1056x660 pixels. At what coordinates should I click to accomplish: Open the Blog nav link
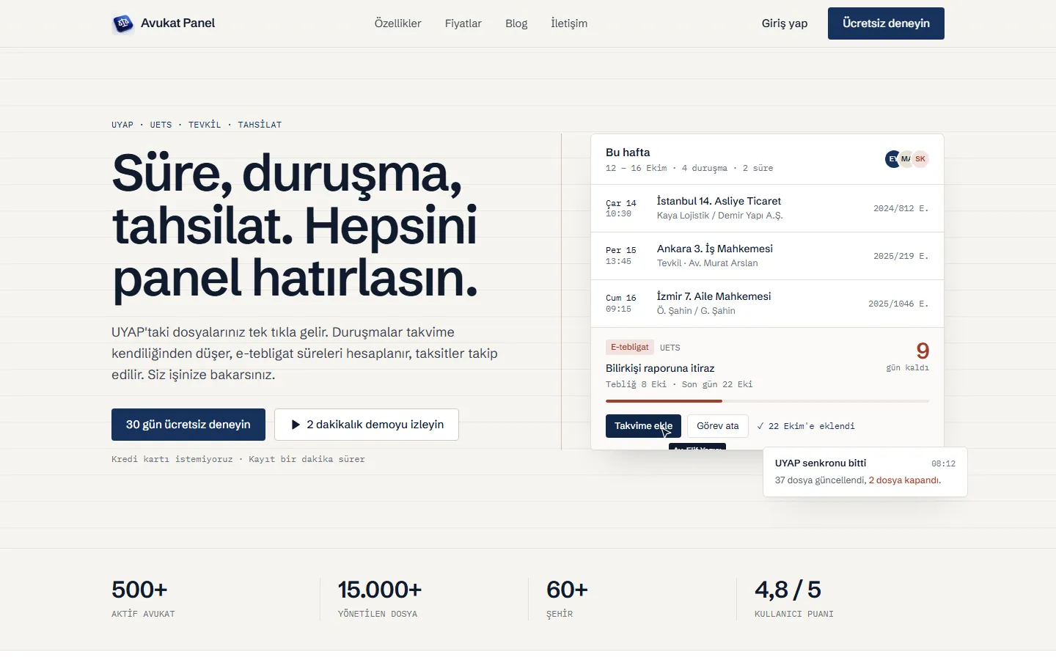(x=516, y=23)
